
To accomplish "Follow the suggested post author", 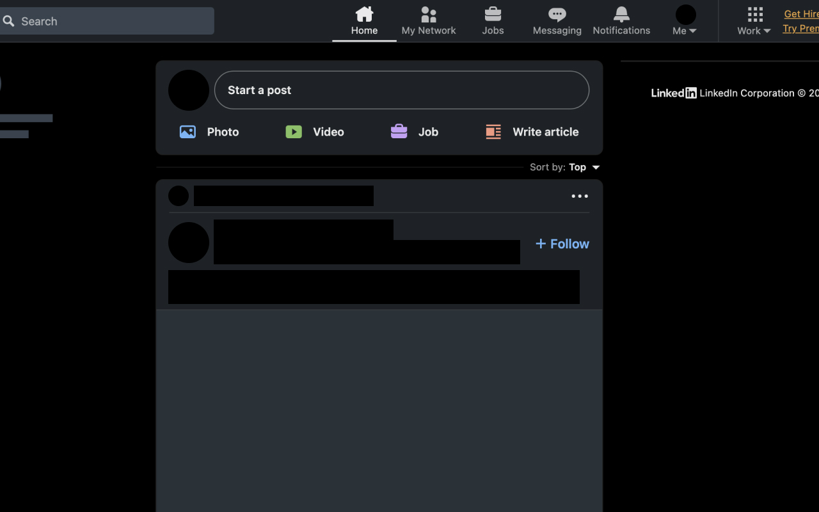I will click(x=561, y=244).
